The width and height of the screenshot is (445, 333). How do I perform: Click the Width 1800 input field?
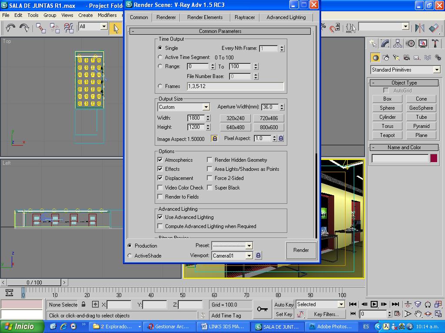tap(196, 118)
